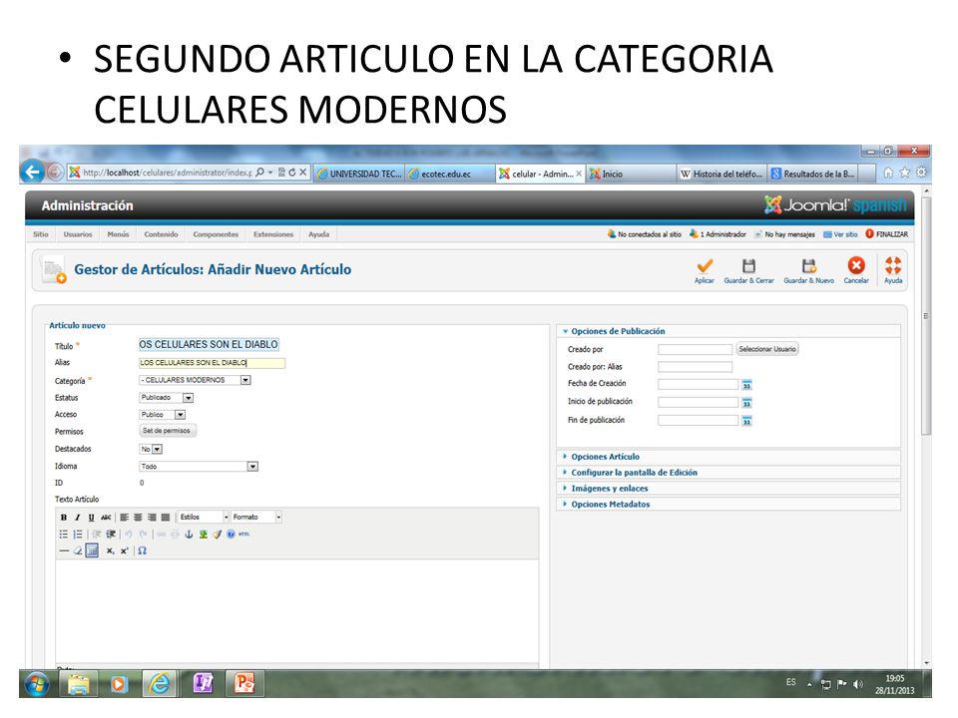Insert an unordered bullet list
The height and width of the screenshot is (718, 958).
[x=64, y=535]
